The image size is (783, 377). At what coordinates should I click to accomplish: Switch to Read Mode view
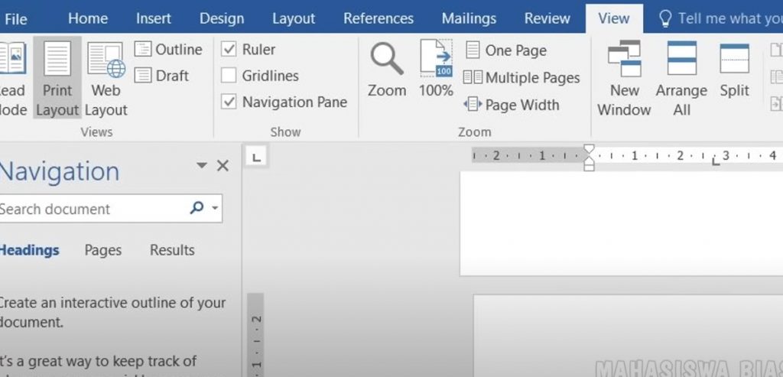(12, 79)
